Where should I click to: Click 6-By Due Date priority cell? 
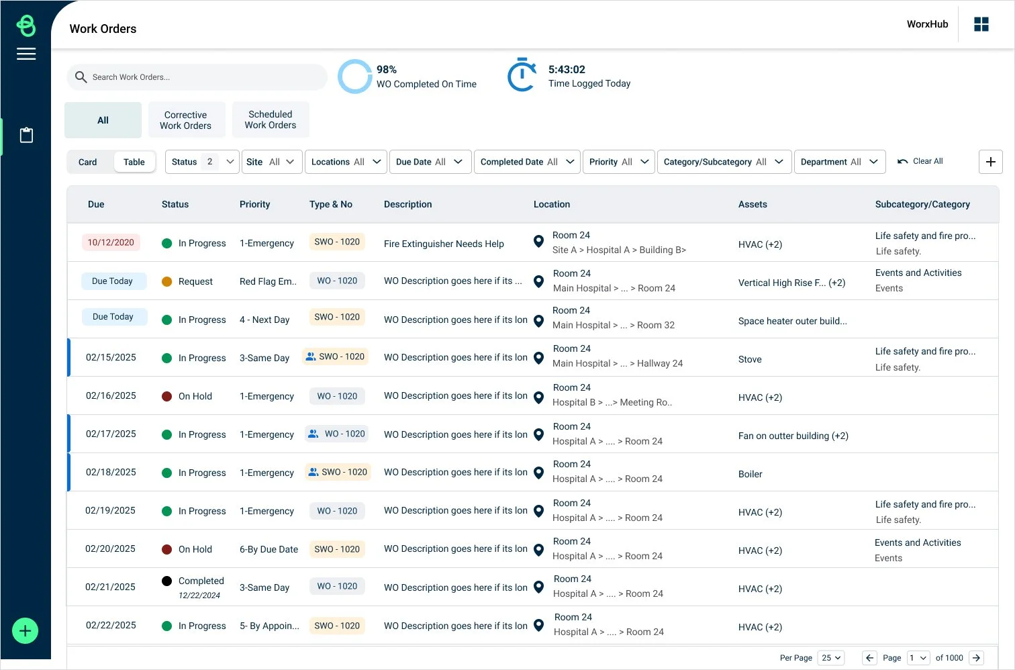point(269,549)
